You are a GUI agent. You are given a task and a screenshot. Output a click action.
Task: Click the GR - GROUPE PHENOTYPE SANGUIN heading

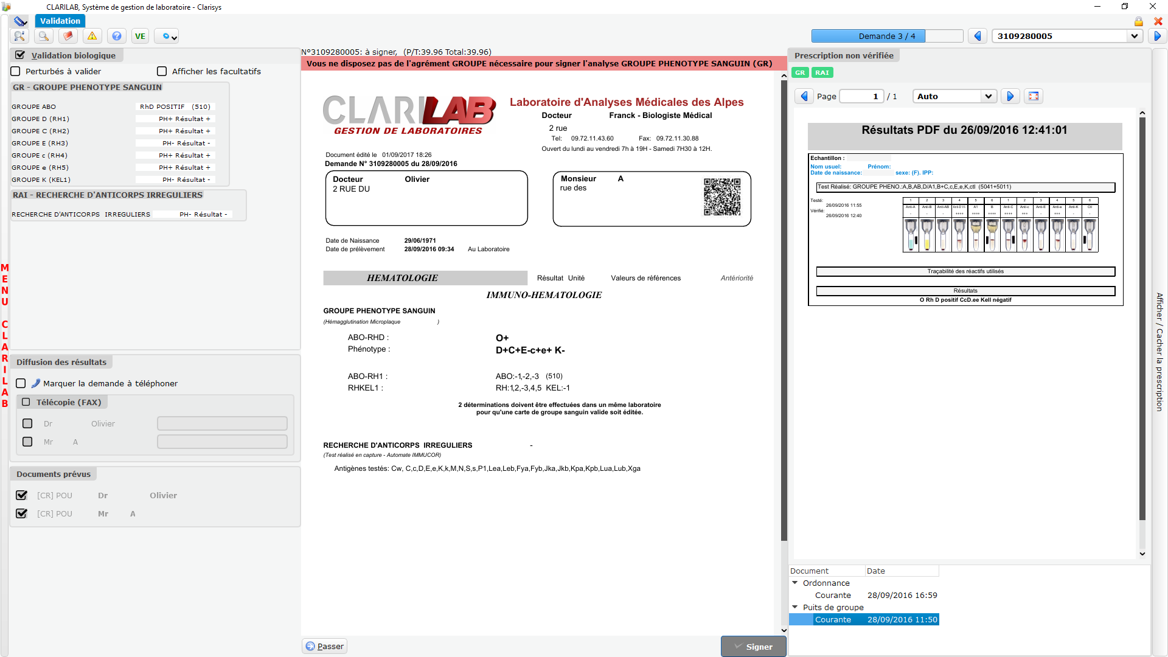(x=88, y=88)
